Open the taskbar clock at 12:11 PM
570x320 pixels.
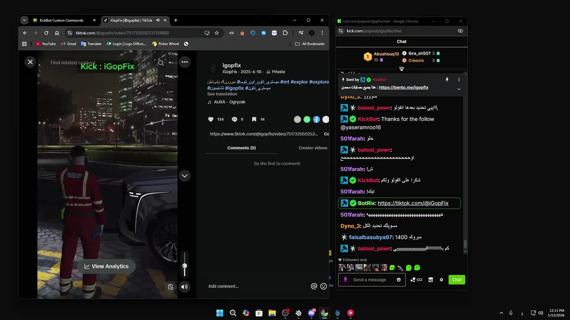[x=557, y=313]
